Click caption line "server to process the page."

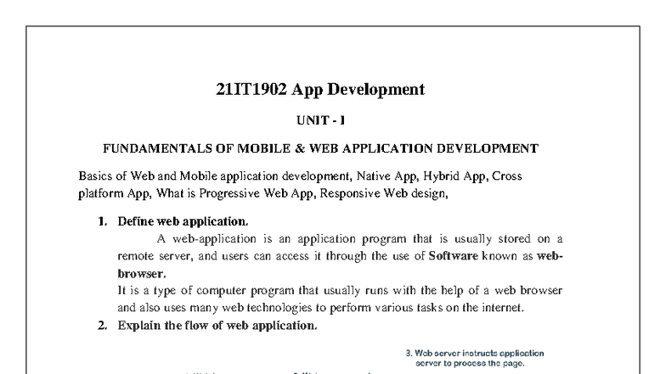click(x=470, y=363)
